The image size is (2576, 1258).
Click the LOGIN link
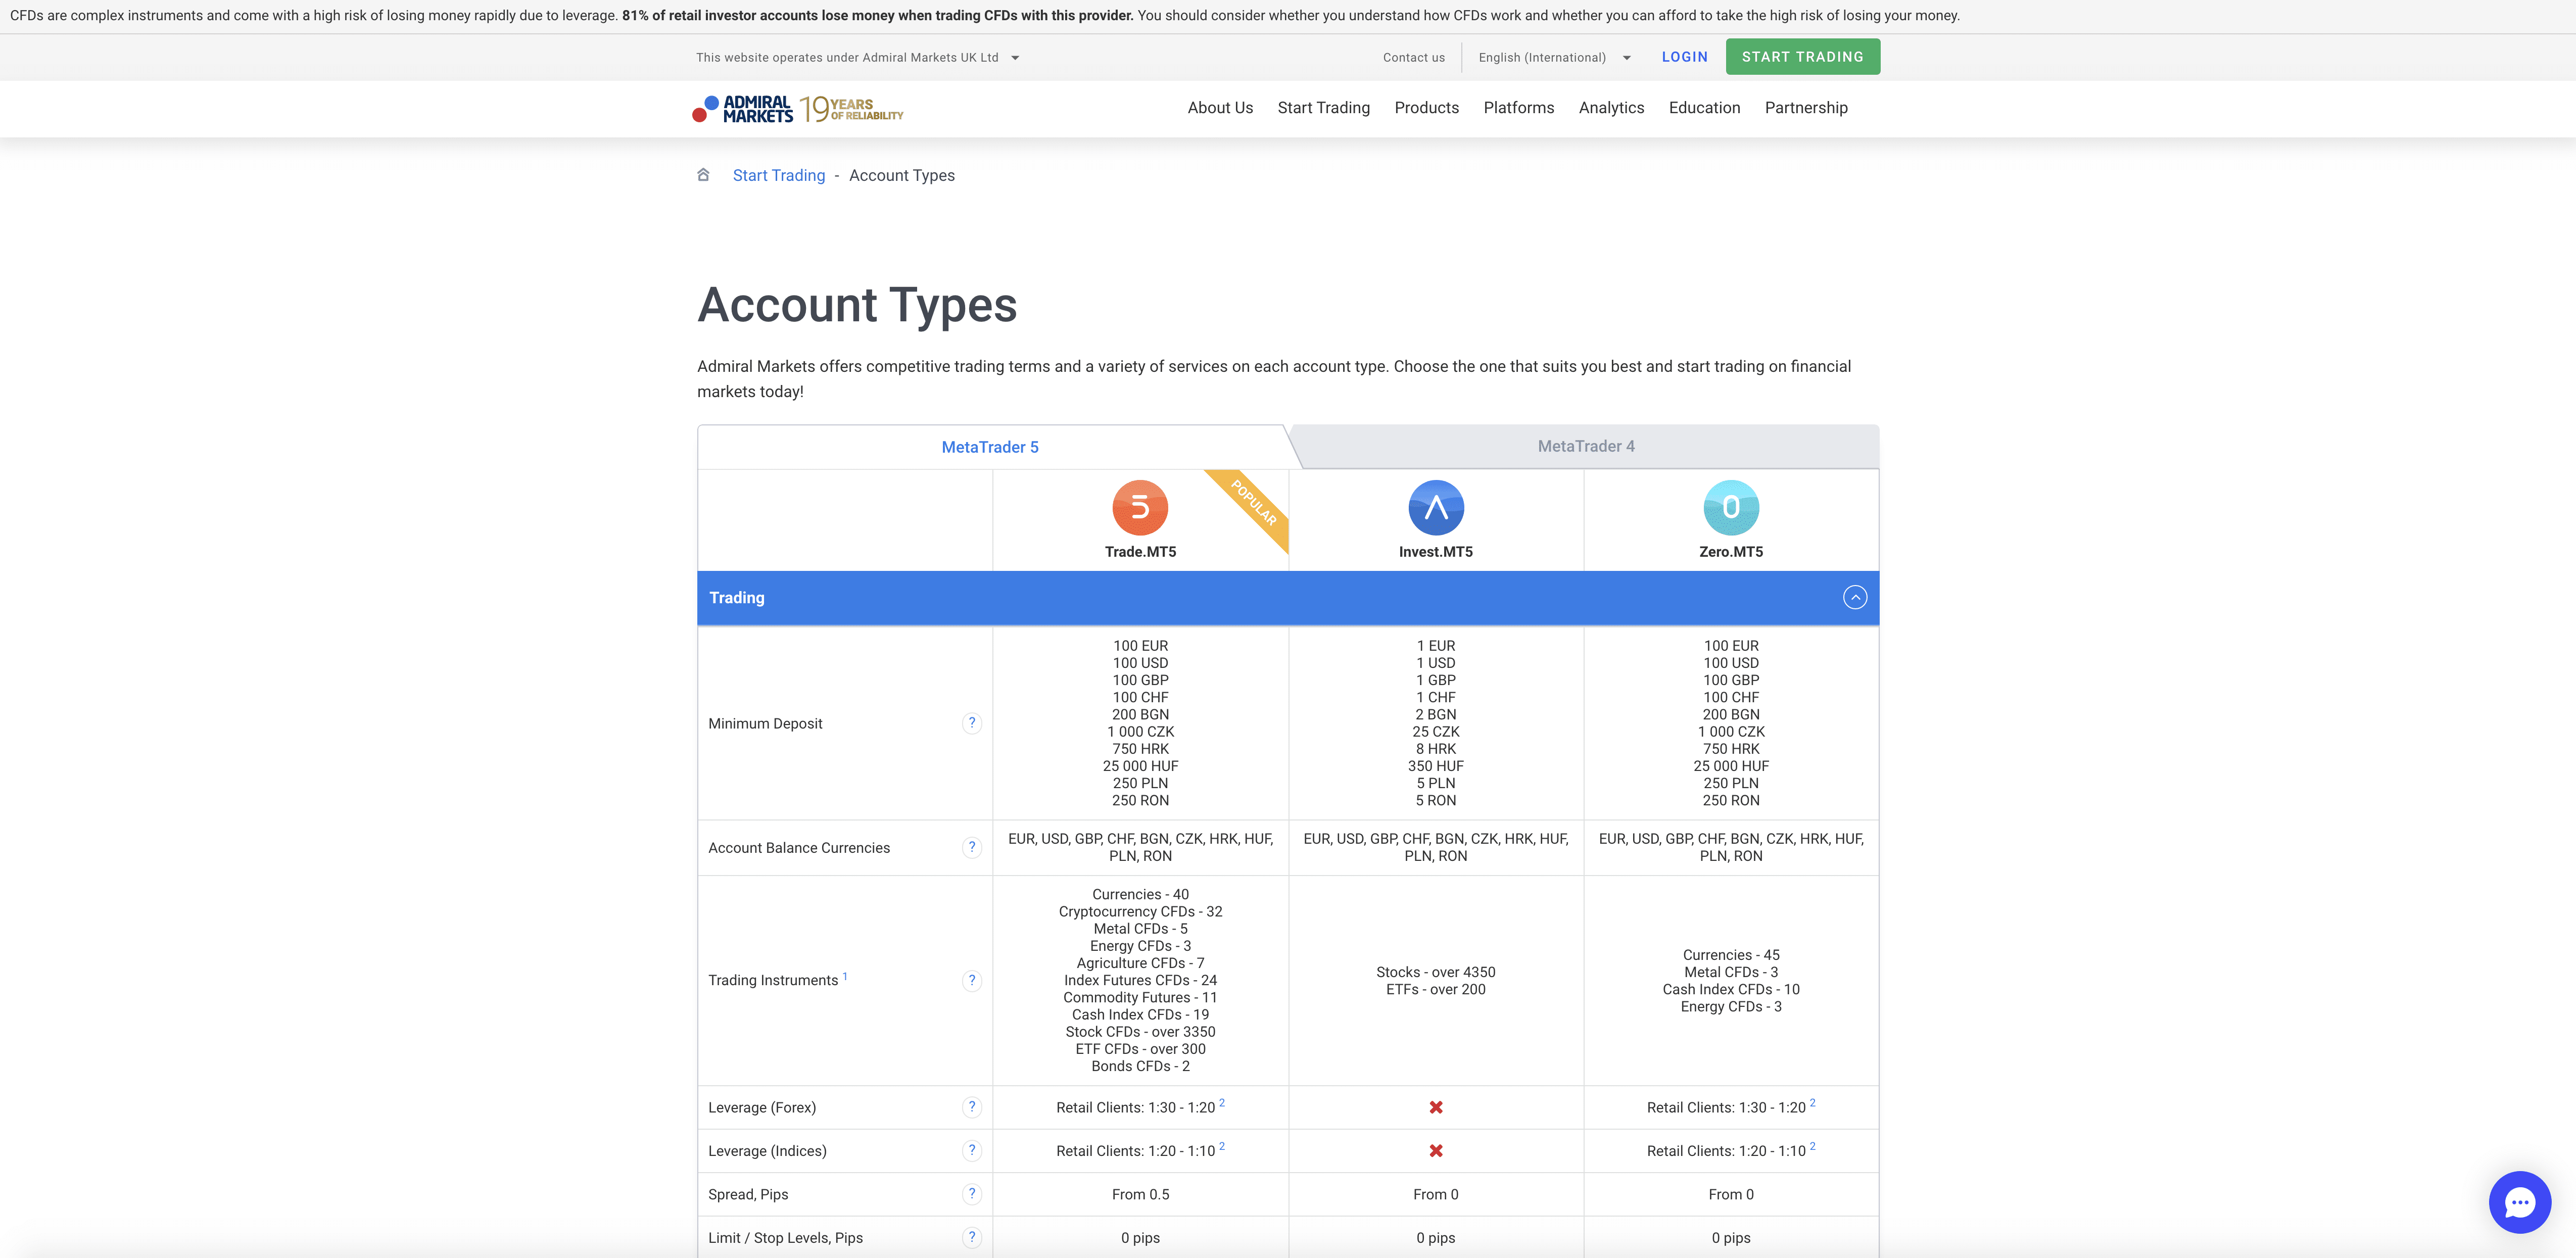tap(1684, 57)
